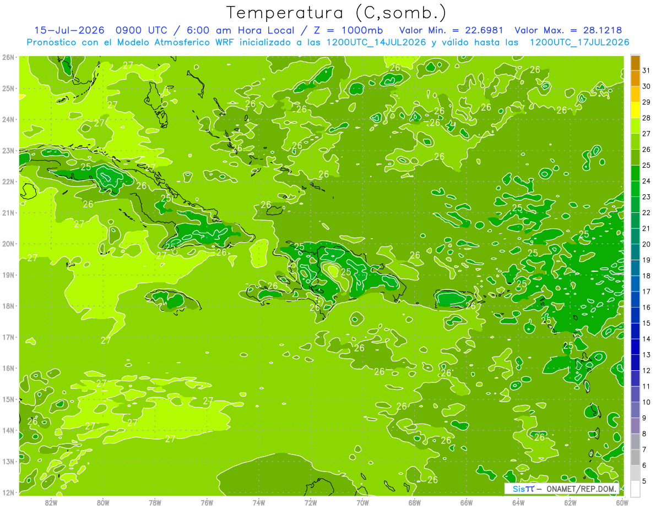
Task: Select the '15-Jul-2026' forecast date text
Action: click(x=69, y=30)
